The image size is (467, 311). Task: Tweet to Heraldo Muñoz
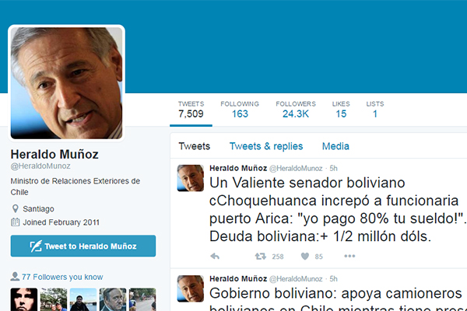click(83, 246)
